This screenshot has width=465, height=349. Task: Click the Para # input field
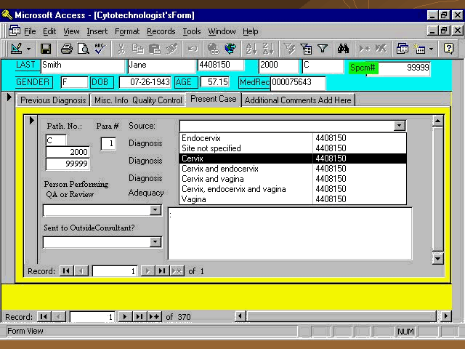click(x=108, y=144)
